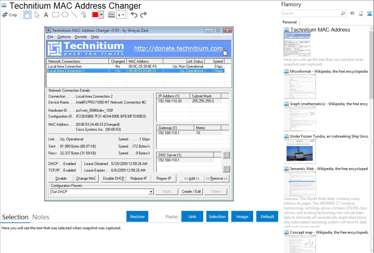This screenshot has height=253, width=374.
Task: Click the line thickness icon
Action: click(x=111, y=15)
